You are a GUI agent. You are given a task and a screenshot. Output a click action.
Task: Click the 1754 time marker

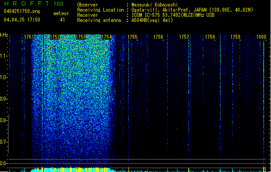[x=107, y=37]
